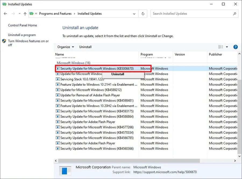The width and height of the screenshot is (242, 179).
Task: Click the Uninstall toolbar button
Action: pos(85,47)
